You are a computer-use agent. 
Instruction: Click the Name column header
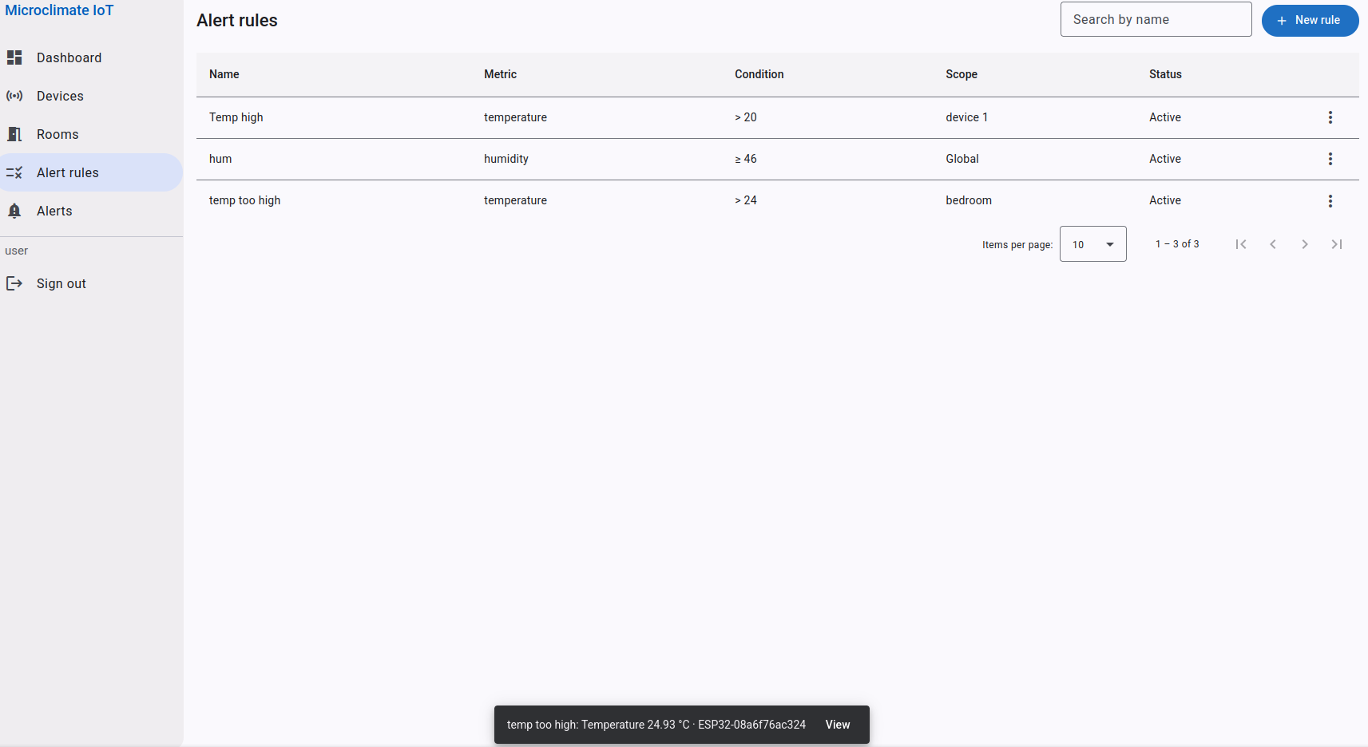[x=224, y=74]
